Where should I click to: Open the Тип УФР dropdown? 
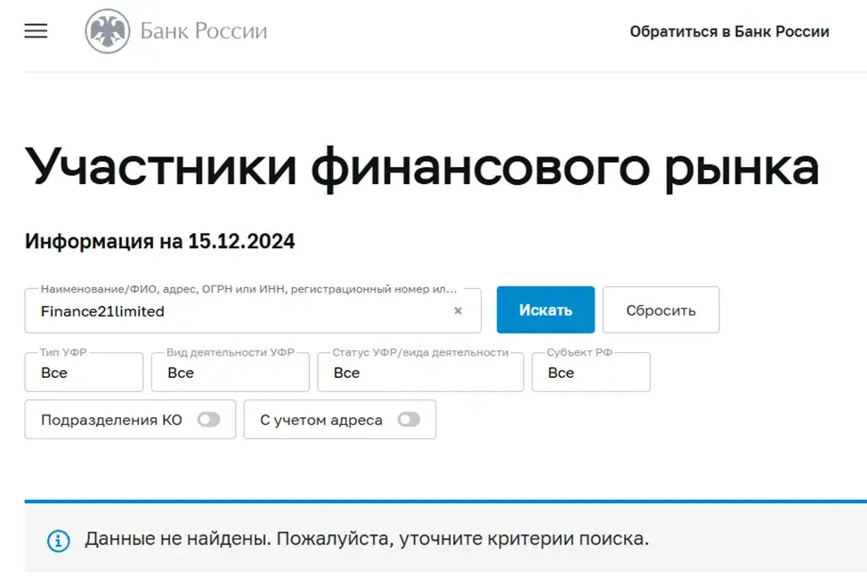click(84, 373)
